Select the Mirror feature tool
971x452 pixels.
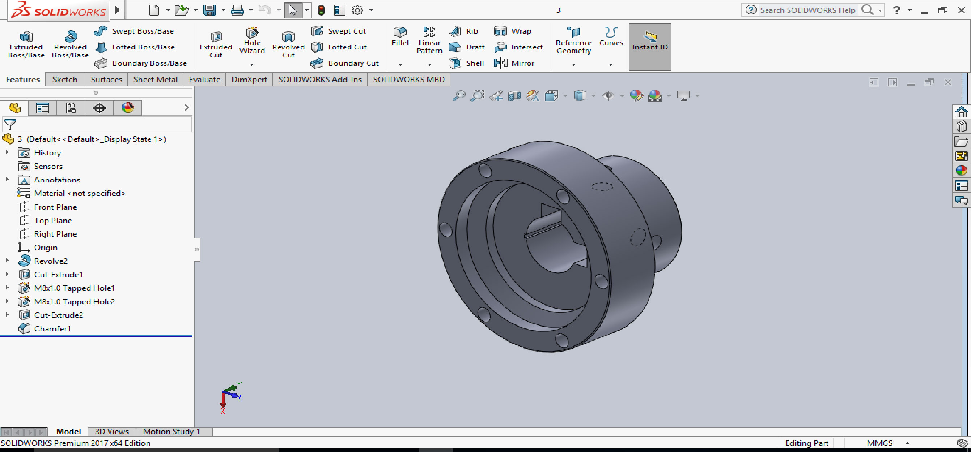tap(514, 63)
